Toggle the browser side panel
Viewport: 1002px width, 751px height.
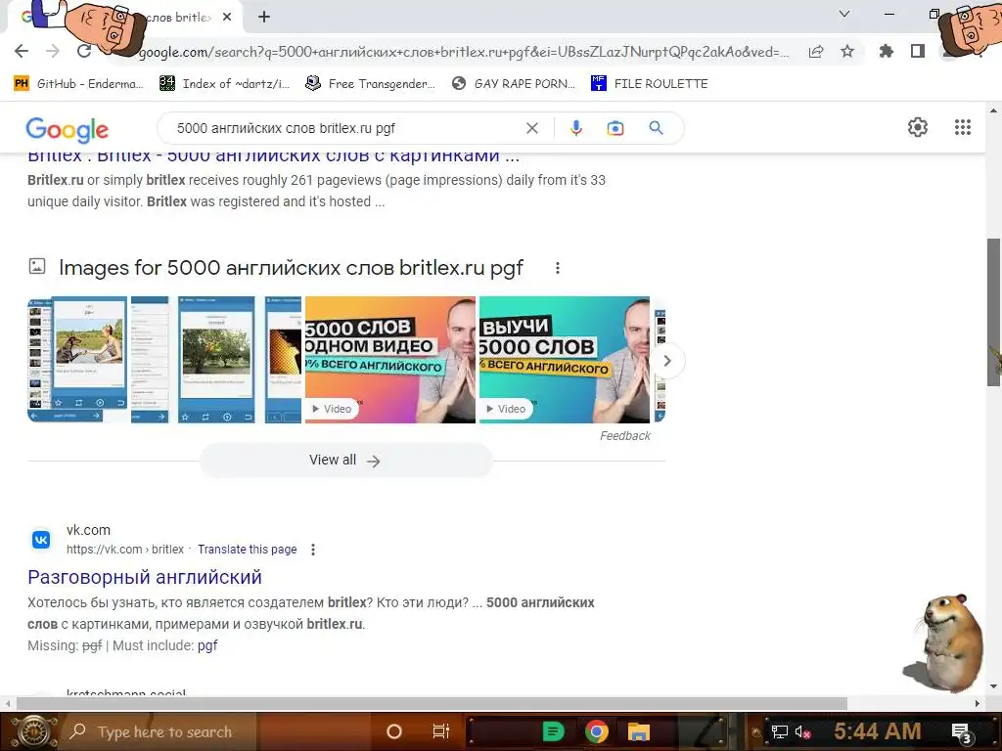tap(918, 51)
